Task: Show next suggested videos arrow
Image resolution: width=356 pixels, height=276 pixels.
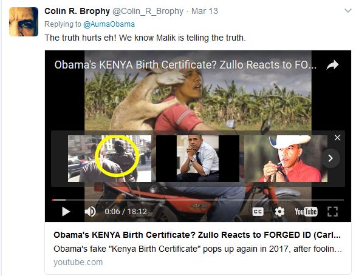Action: (x=330, y=158)
